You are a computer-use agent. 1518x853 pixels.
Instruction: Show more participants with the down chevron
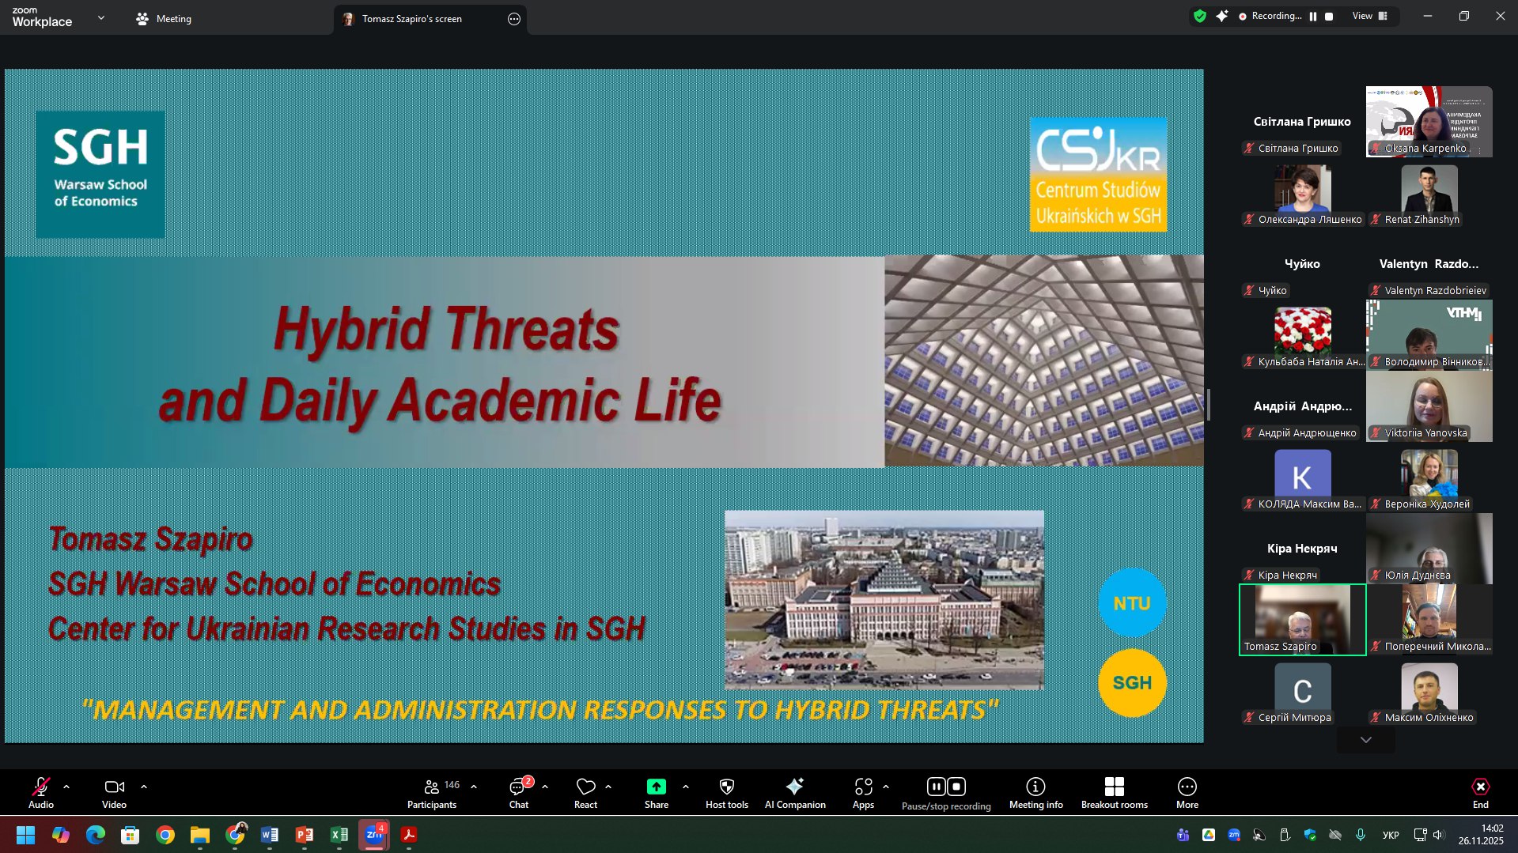pos(1366,740)
